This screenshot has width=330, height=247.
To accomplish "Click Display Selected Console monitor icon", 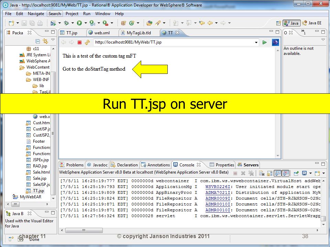I will [x=304, y=173].
